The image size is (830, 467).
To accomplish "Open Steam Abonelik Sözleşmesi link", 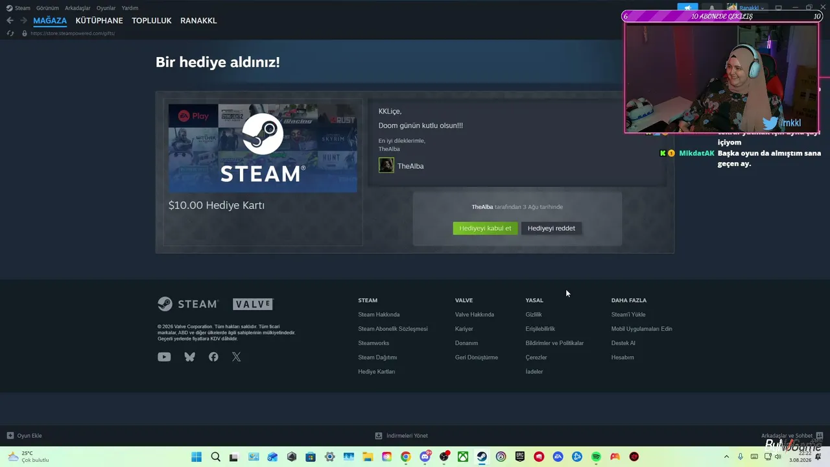I will tap(393, 329).
